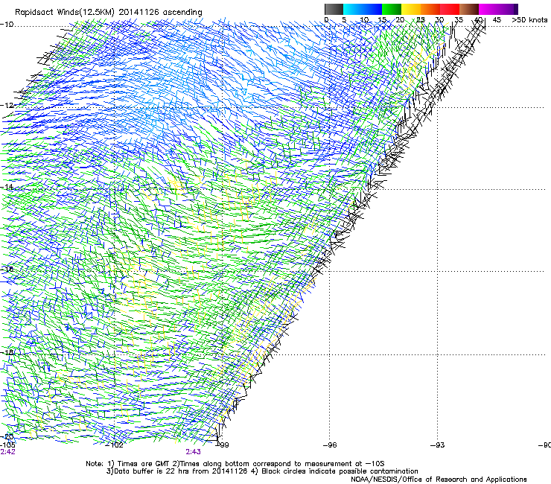Image resolution: width=551 pixels, height=484 pixels.
Task: Pick the orange 25-30 knots legend swatch
Action: [x=430, y=9]
